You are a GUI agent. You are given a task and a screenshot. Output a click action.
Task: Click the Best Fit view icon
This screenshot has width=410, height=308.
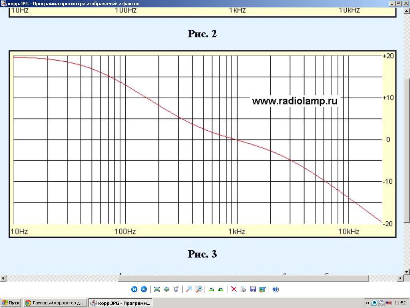(x=157, y=289)
